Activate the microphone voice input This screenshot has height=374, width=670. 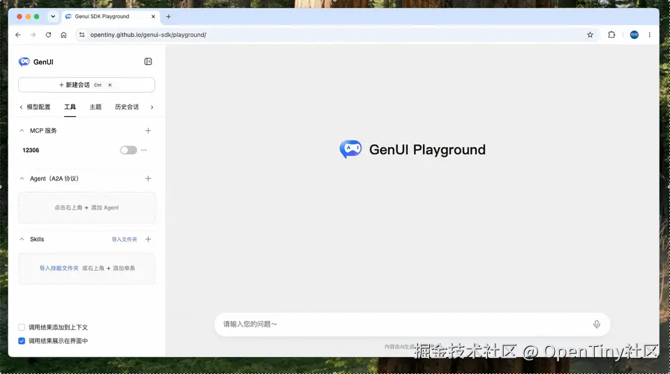[x=597, y=325]
